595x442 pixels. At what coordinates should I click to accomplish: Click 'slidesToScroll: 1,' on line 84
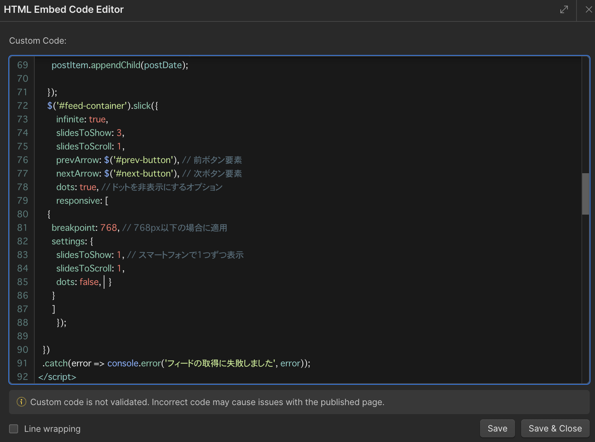90,268
